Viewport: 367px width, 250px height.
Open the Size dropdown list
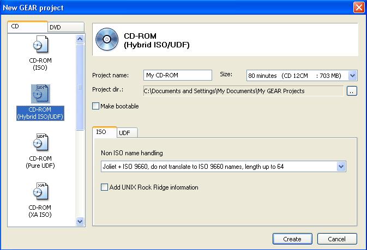click(x=352, y=75)
